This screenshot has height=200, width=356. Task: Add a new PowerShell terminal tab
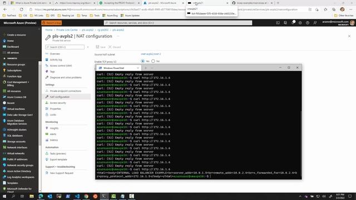(x=146, y=68)
